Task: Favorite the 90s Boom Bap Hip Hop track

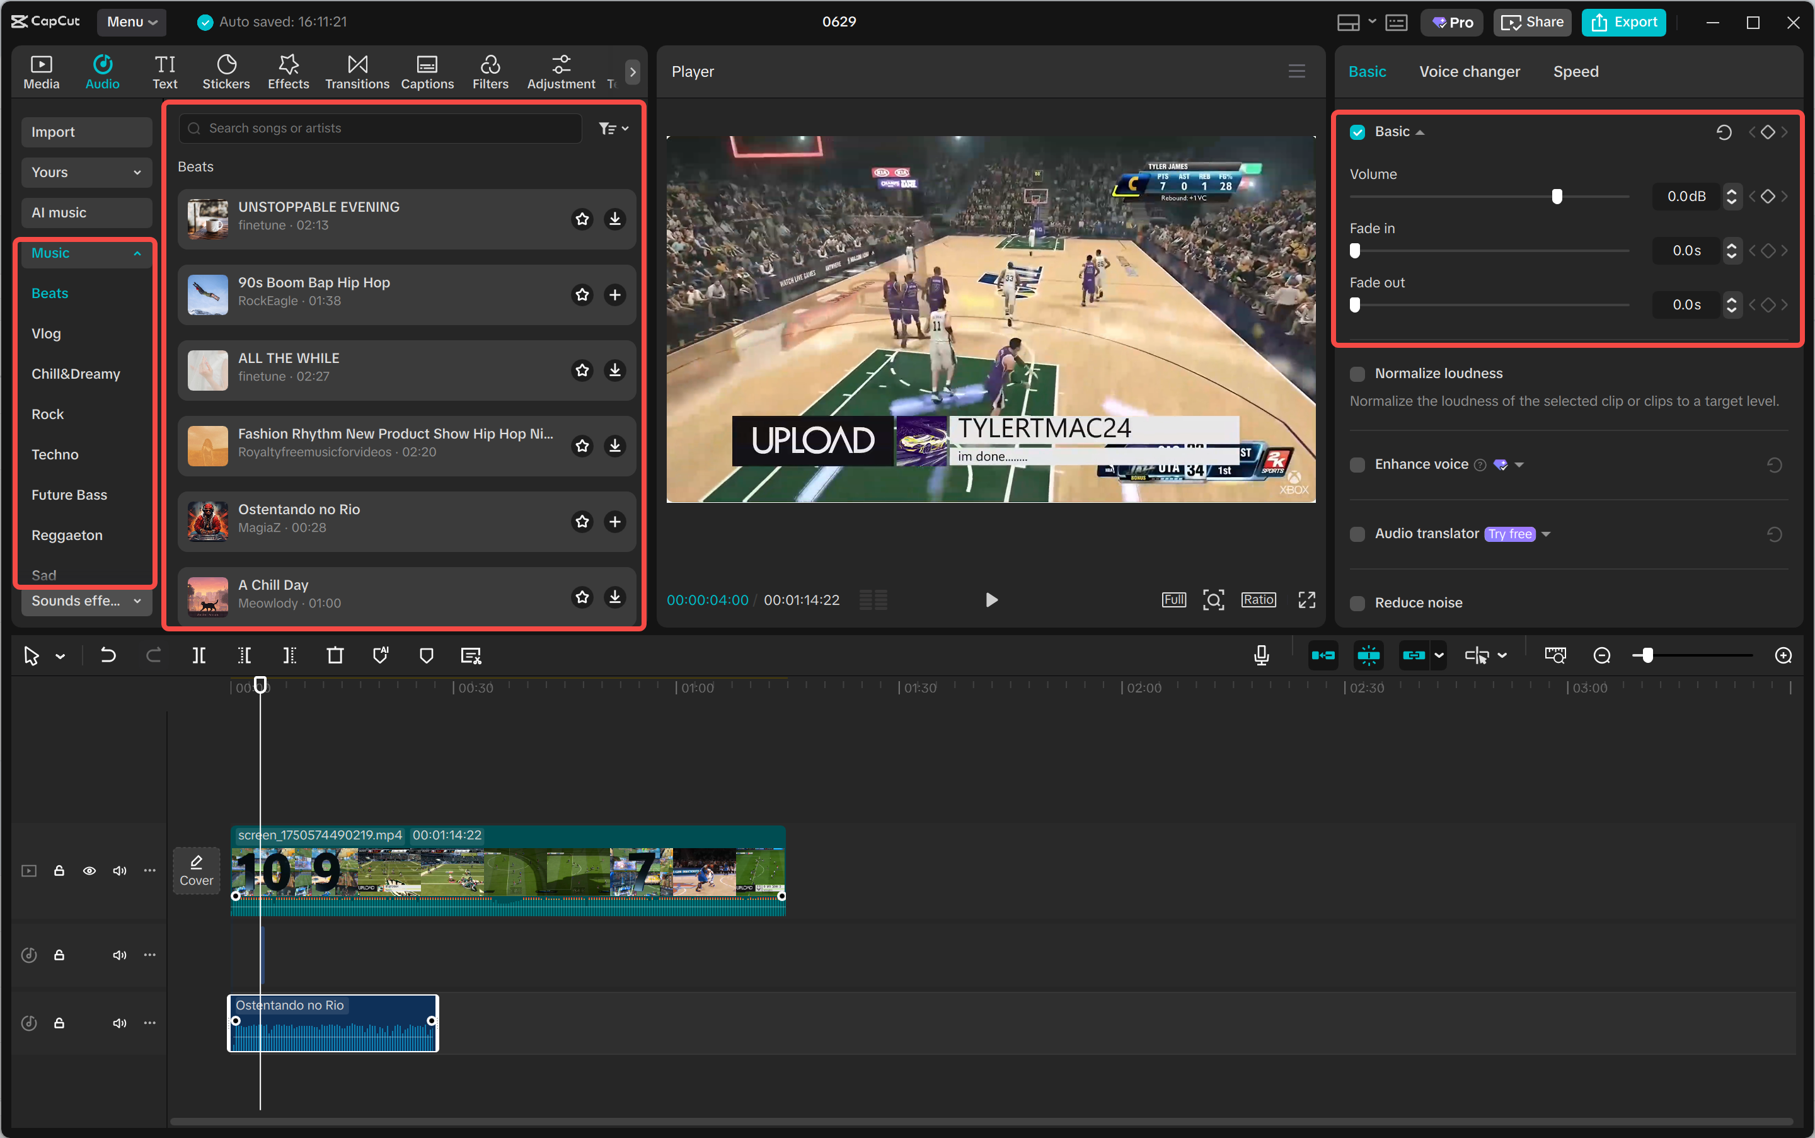Action: 582,294
